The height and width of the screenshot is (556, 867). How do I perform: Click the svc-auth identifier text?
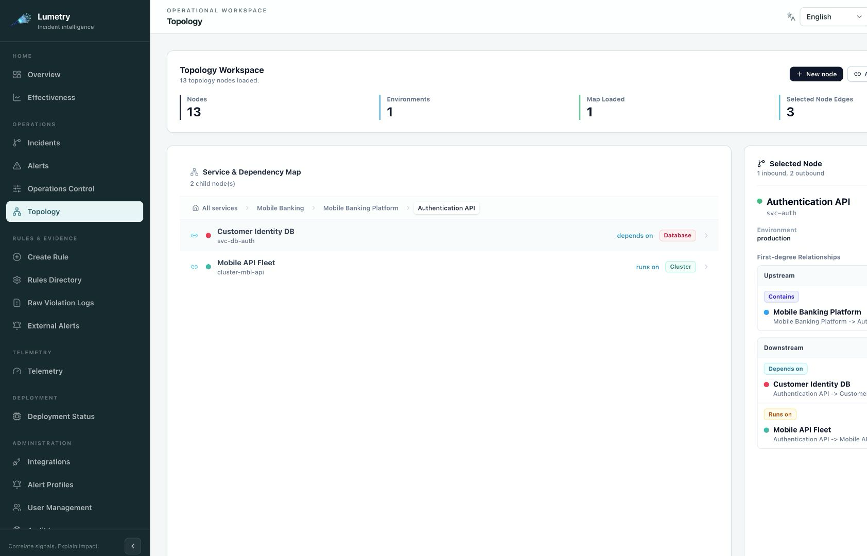click(782, 213)
